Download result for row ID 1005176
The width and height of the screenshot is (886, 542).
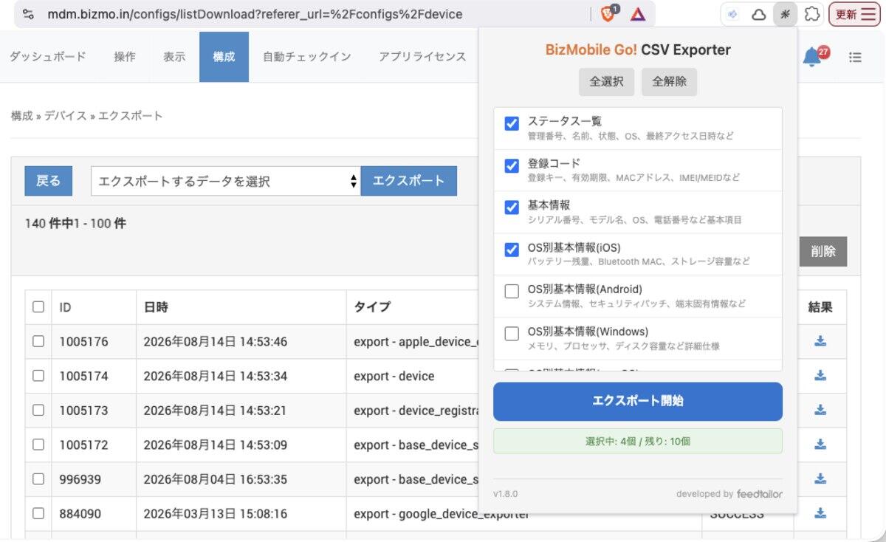pos(820,341)
